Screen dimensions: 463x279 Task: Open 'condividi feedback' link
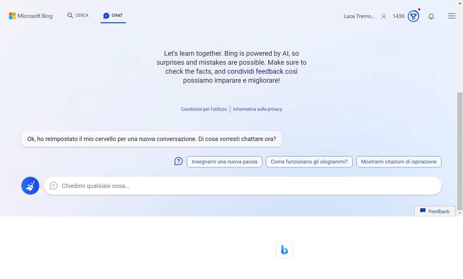pyautogui.click(x=255, y=71)
